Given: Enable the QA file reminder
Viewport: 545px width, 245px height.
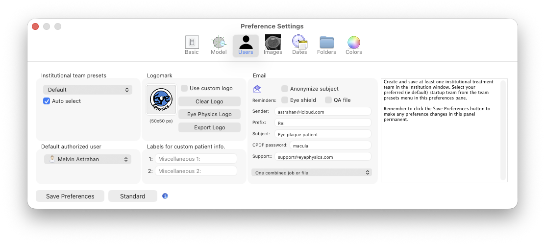Looking at the screenshot, I should (328, 100).
